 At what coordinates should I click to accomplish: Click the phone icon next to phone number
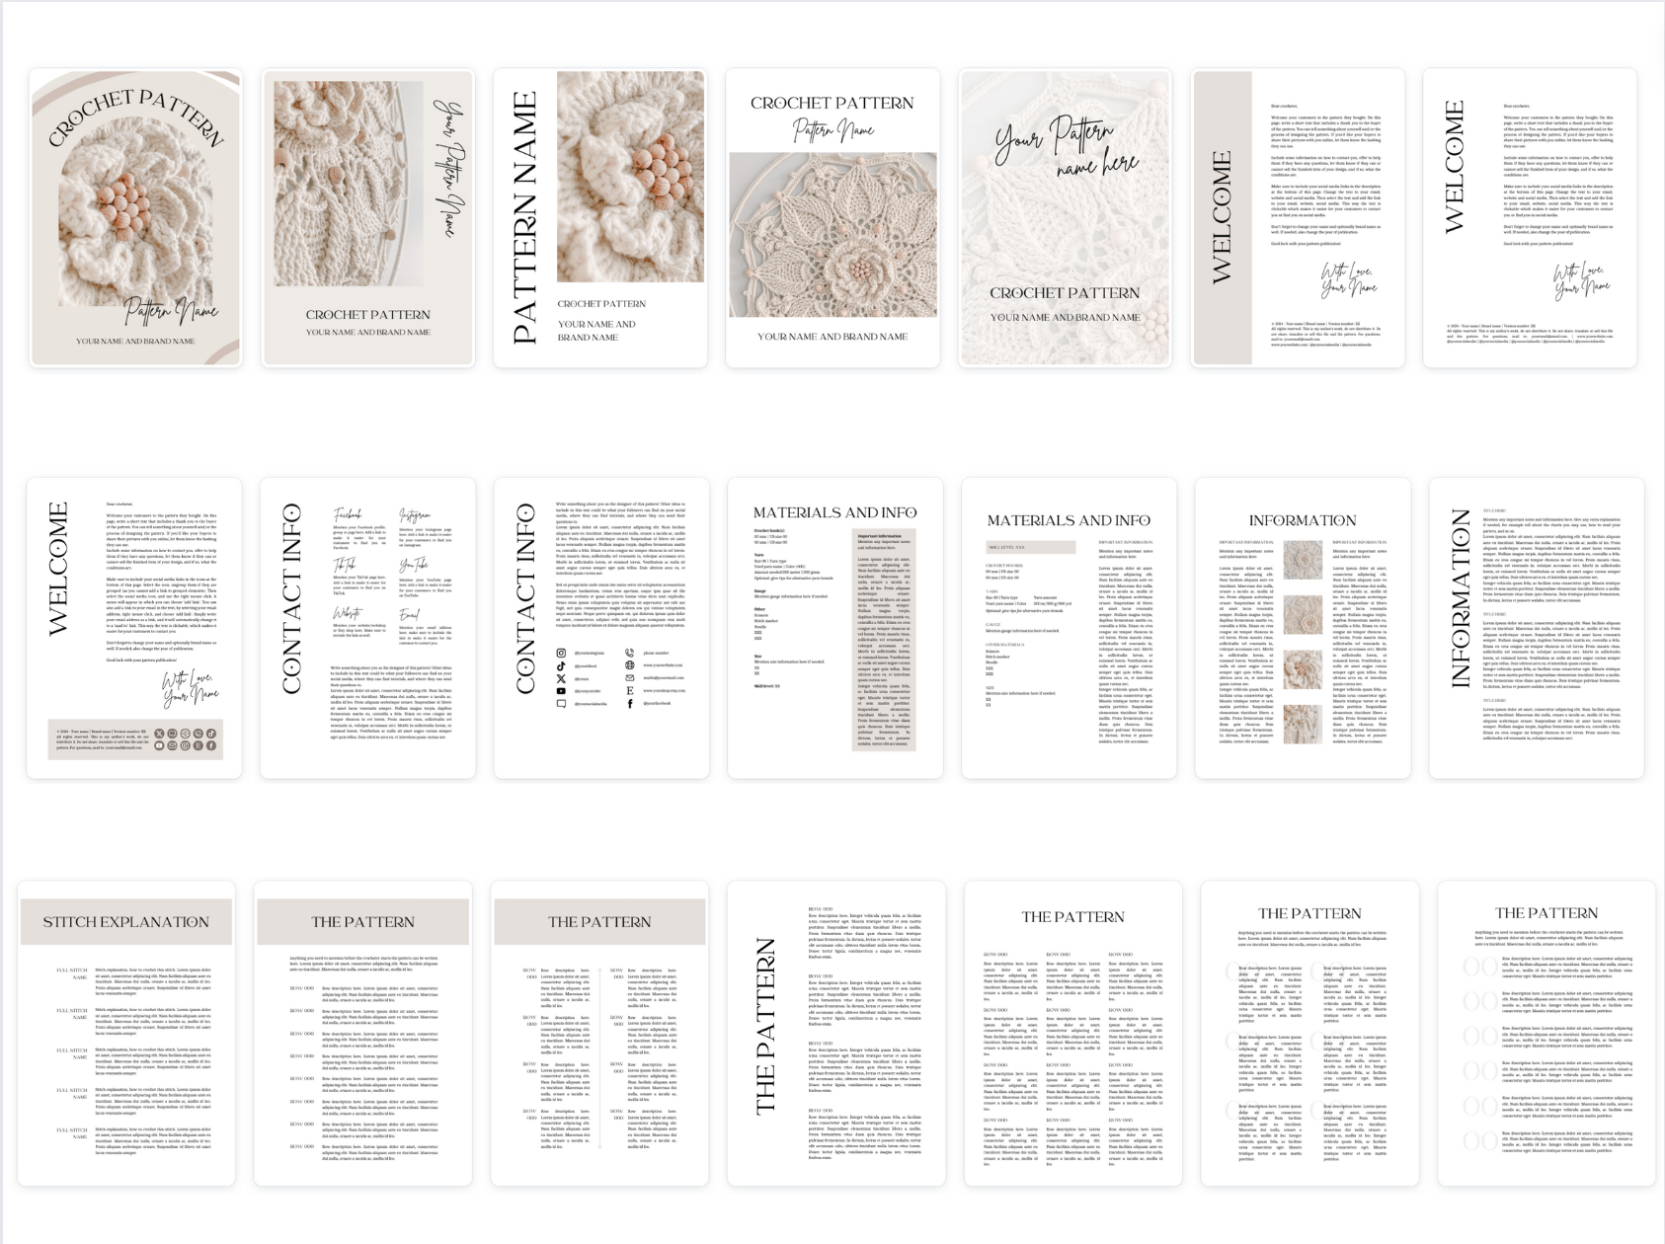pos(630,654)
